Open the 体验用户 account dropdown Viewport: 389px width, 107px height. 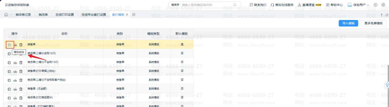358,5
